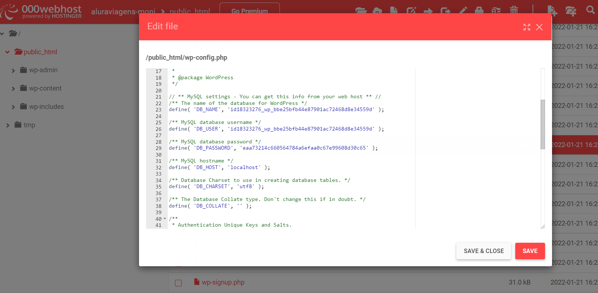This screenshot has width=598, height=293.
Task: Click the wp-admin folder icon
Action: 24,70
